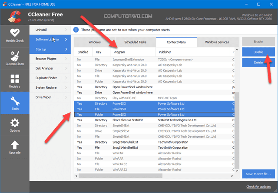Expand the Browser Plugins chevron
Viewport: 278px width, 193px height.
(x=66, y=59)
